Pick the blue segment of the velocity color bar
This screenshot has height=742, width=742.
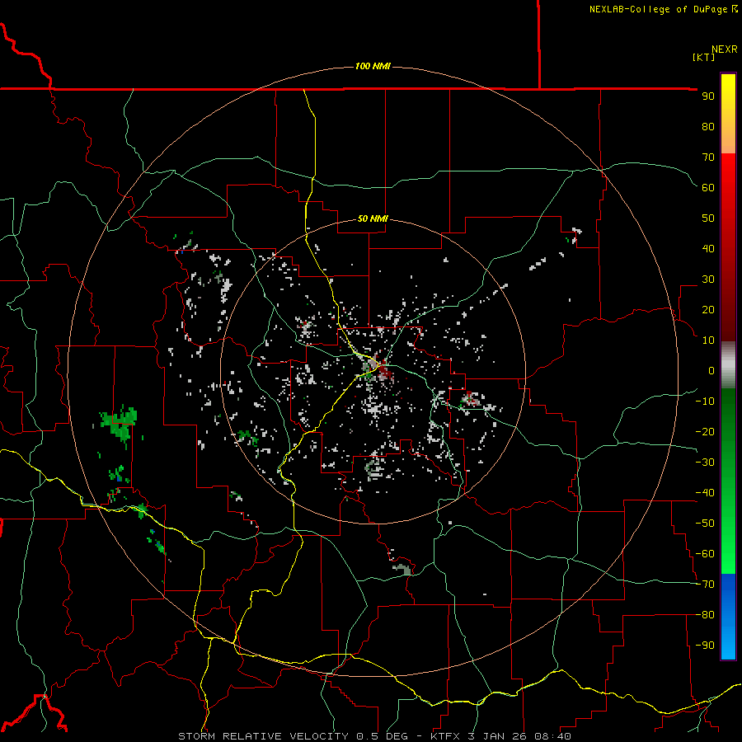click(728, 616)
